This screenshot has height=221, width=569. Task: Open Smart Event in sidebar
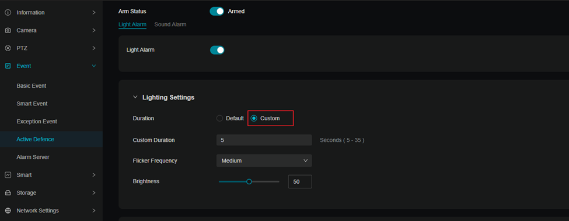(32, 104)
